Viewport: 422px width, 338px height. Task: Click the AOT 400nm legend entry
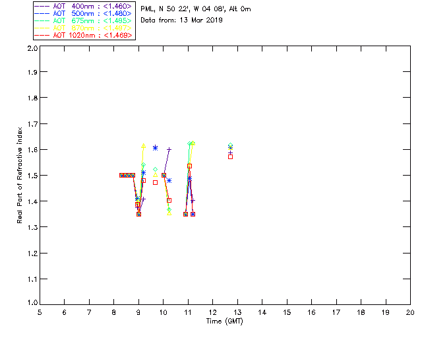coord(84,6)
